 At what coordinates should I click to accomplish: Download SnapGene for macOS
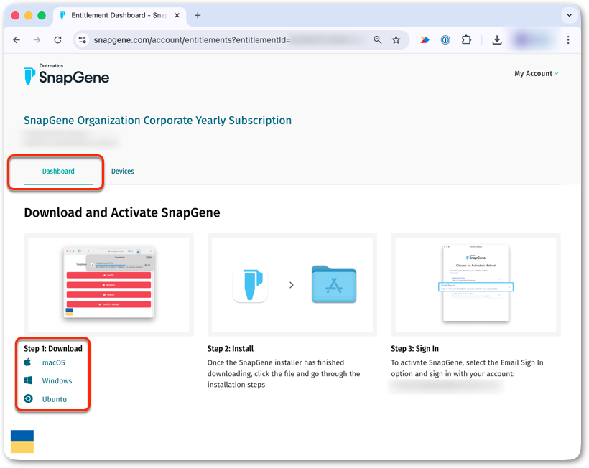click(54, 362)
